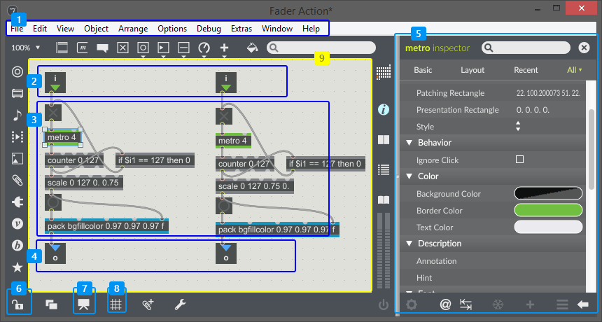
Task: Click the inspector search field
Action: [526, 48]
